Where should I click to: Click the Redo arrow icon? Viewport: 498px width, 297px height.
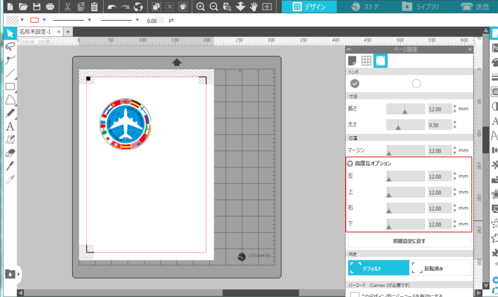pyautogui.click(x=125, y=6)
